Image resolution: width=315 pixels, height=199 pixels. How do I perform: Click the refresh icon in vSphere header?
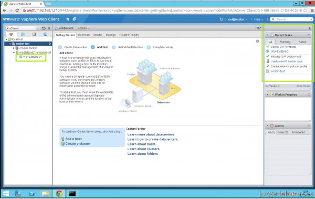(221, 19)
